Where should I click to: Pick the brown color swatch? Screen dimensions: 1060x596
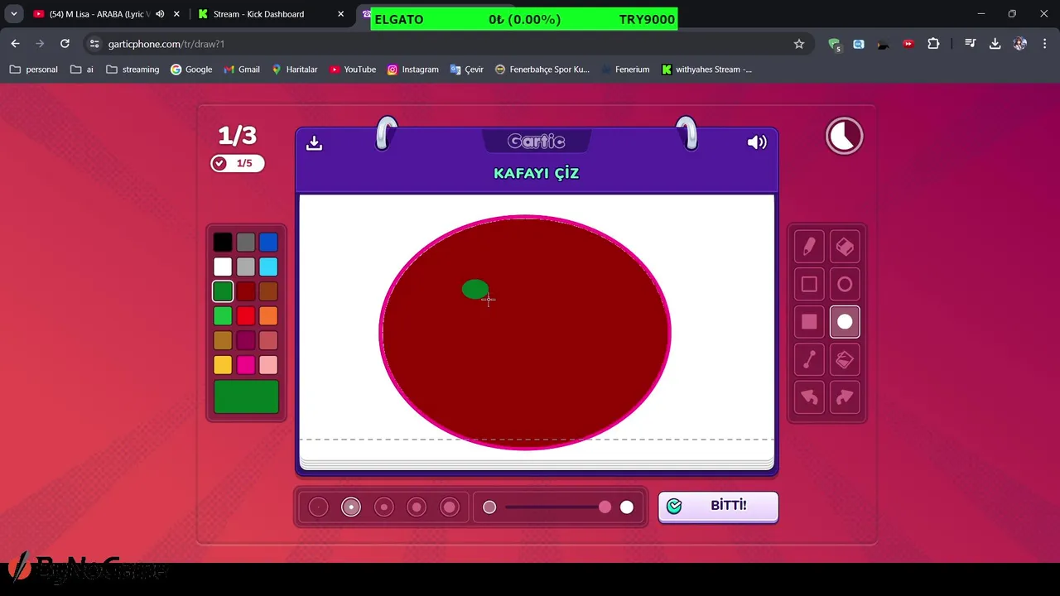268,291
